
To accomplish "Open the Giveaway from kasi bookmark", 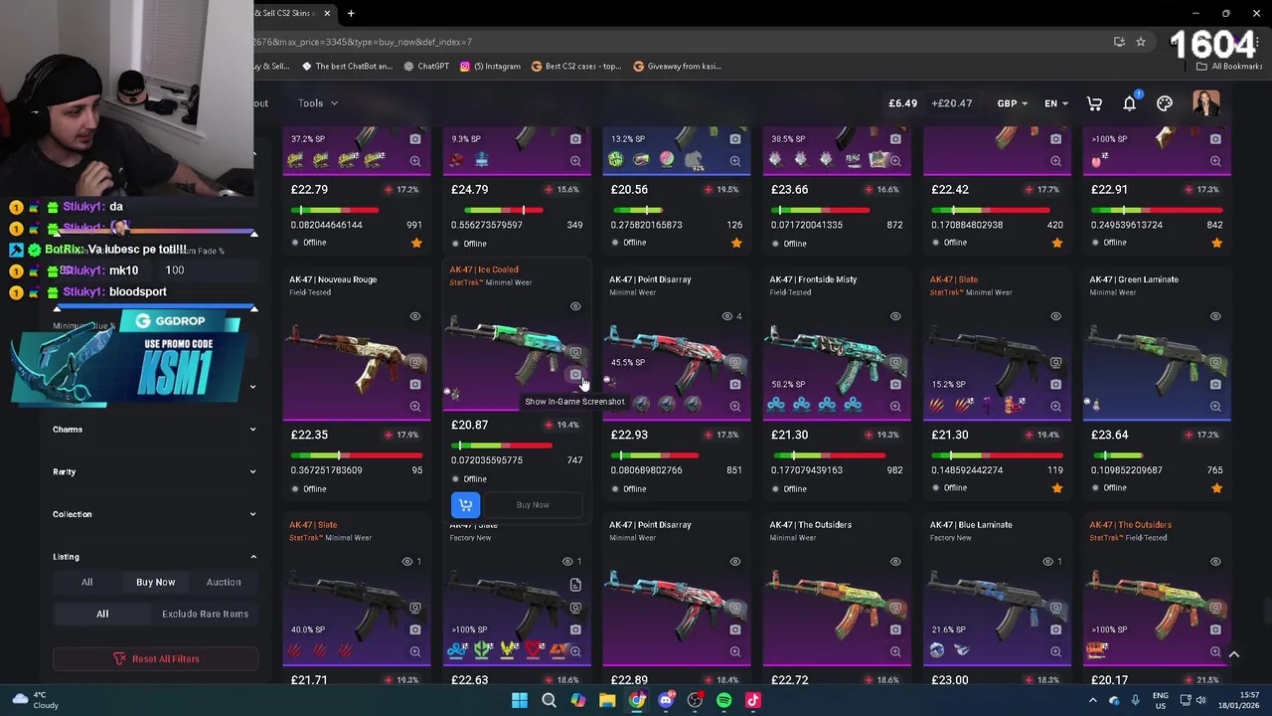I will pos(677,67).
